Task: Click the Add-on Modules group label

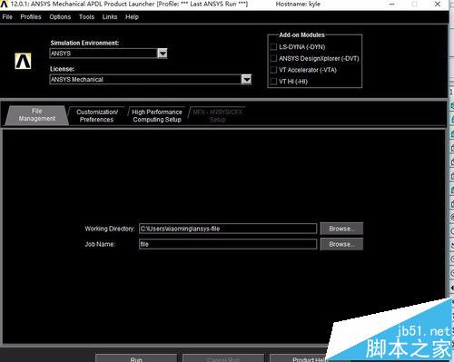Action: [301, 35]
